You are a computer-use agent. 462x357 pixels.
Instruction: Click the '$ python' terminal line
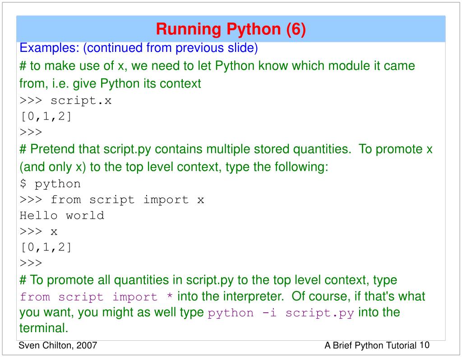[50, 184]
